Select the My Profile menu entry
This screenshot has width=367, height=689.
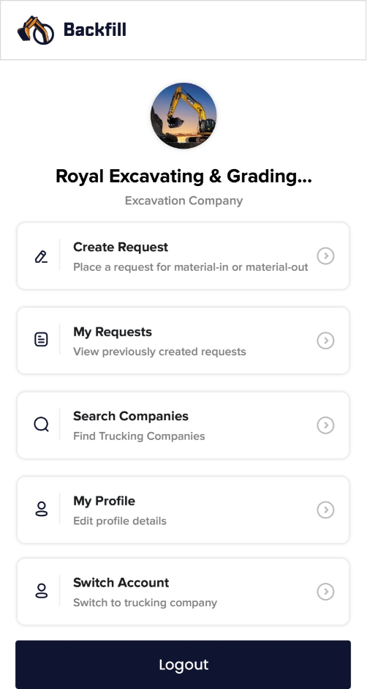pos(183,510)
